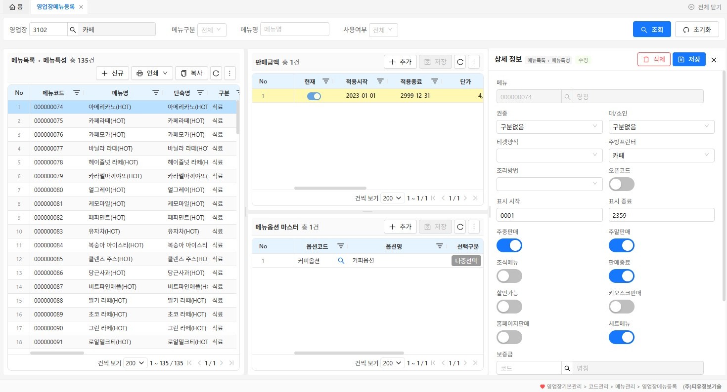Filter the 옵션명 column
Screen dimensions: 727x392
[439, 246]
